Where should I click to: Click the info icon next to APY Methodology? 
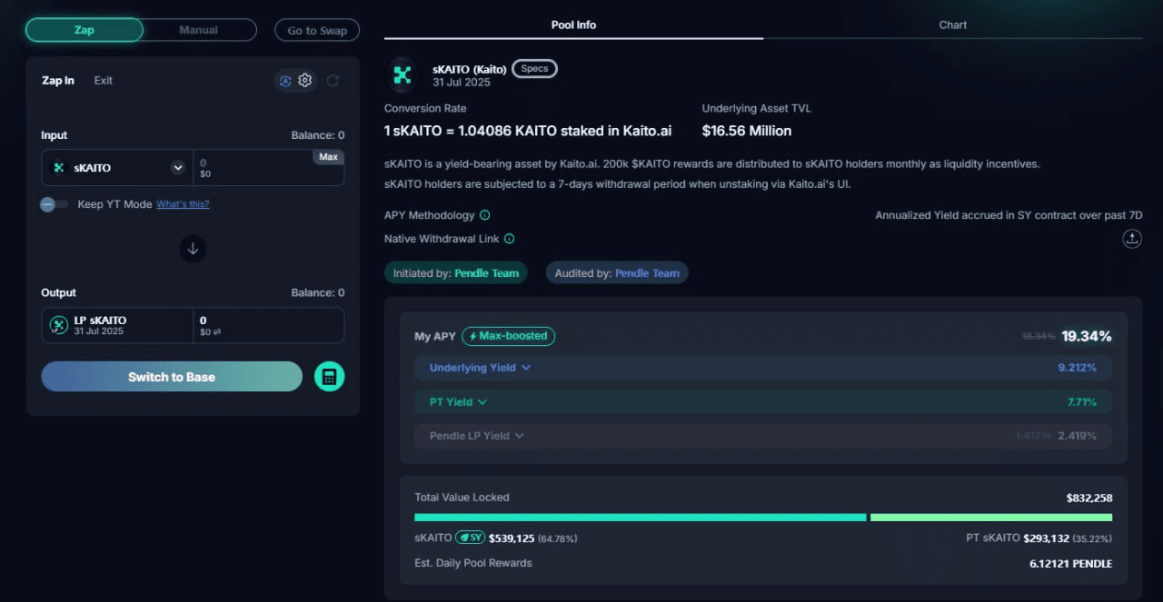point(485,215)
